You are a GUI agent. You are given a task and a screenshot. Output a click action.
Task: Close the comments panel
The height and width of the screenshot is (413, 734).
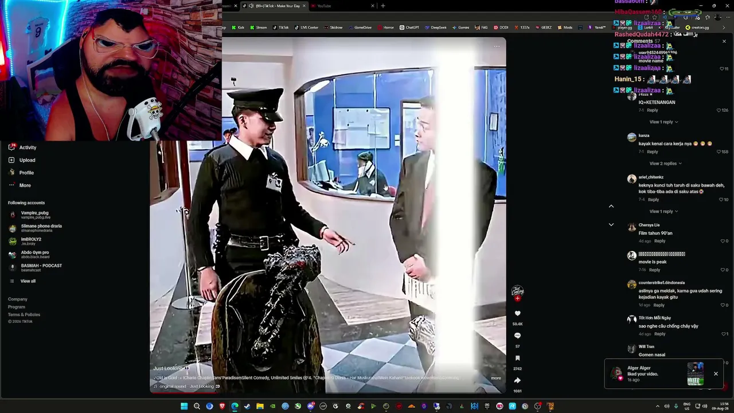[x=724, y=41]
